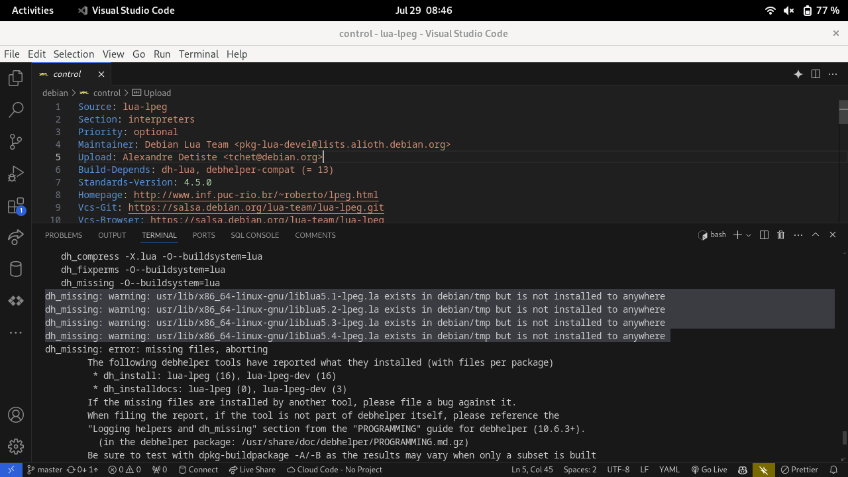Open the File menu
Image resolution: width=848 pixels, height=477 pixels.
click(11, 54)
